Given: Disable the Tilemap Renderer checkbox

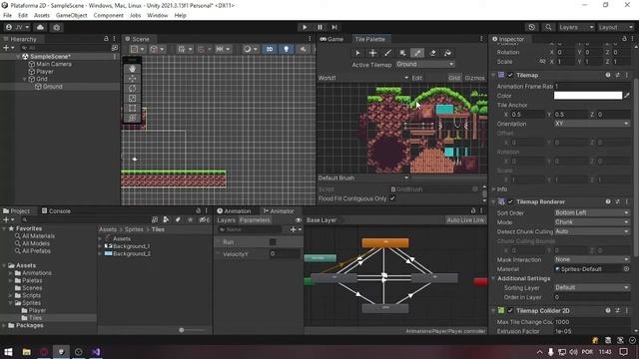Looking at the screenshot, I should click(x=510, y=201).
